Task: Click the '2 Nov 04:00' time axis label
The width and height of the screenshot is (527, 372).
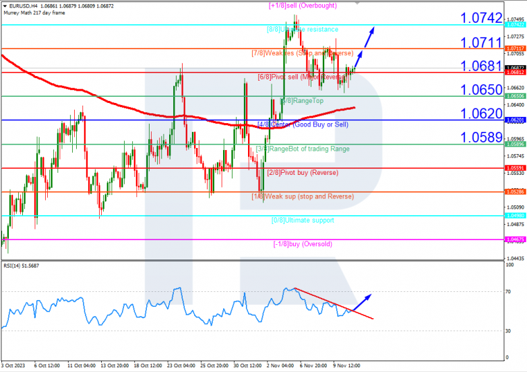Action: (x=280, y=365)
